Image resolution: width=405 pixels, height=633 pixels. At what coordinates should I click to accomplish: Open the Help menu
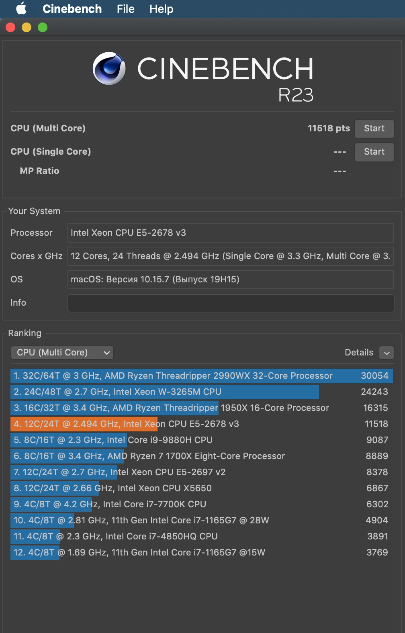[x=161, y=9]
